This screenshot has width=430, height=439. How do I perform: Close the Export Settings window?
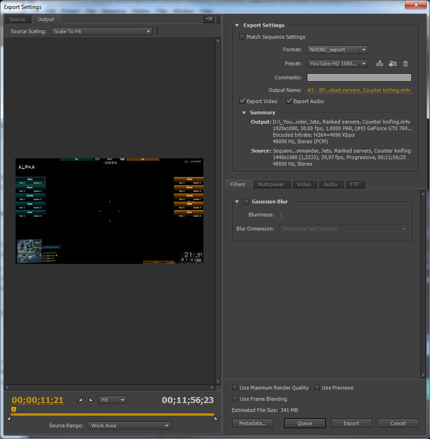click(x=416, y=5)
